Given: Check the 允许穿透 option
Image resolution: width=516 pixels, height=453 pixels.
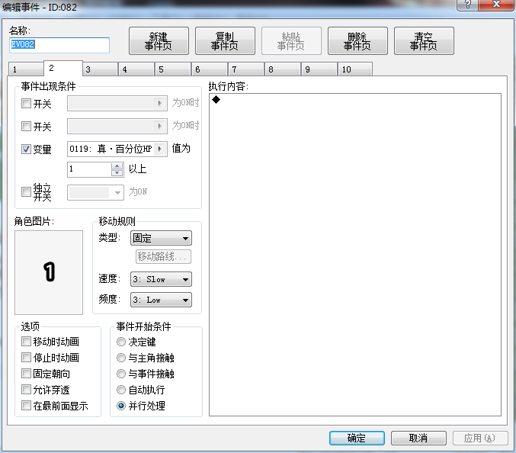Looking at the screenshot, I should [x=26, y=390].
